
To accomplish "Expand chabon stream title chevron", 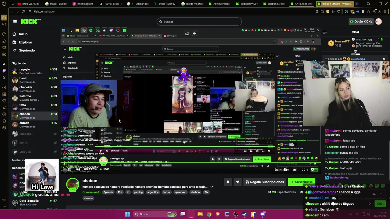I will (x=211, y=187).
